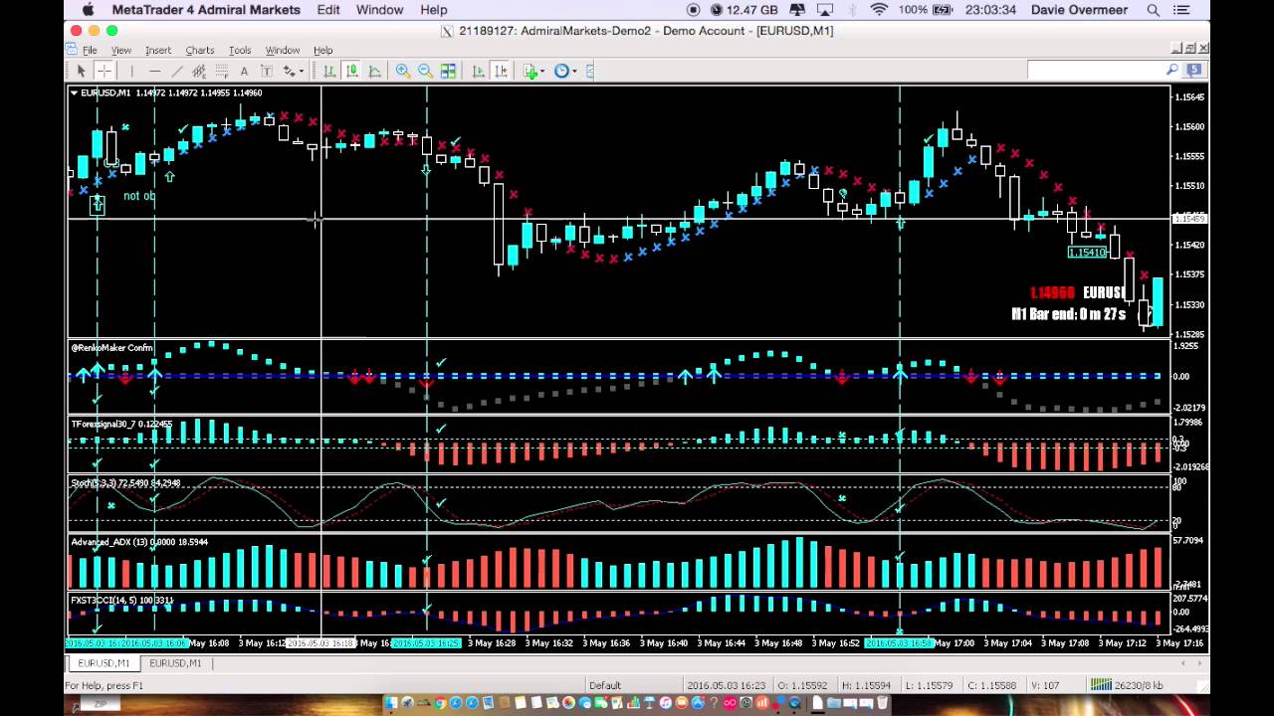Click the 2016.05.03 16:23 status bar date
Viewport: 1274px width, 716px height.
(x=726, y=685)
